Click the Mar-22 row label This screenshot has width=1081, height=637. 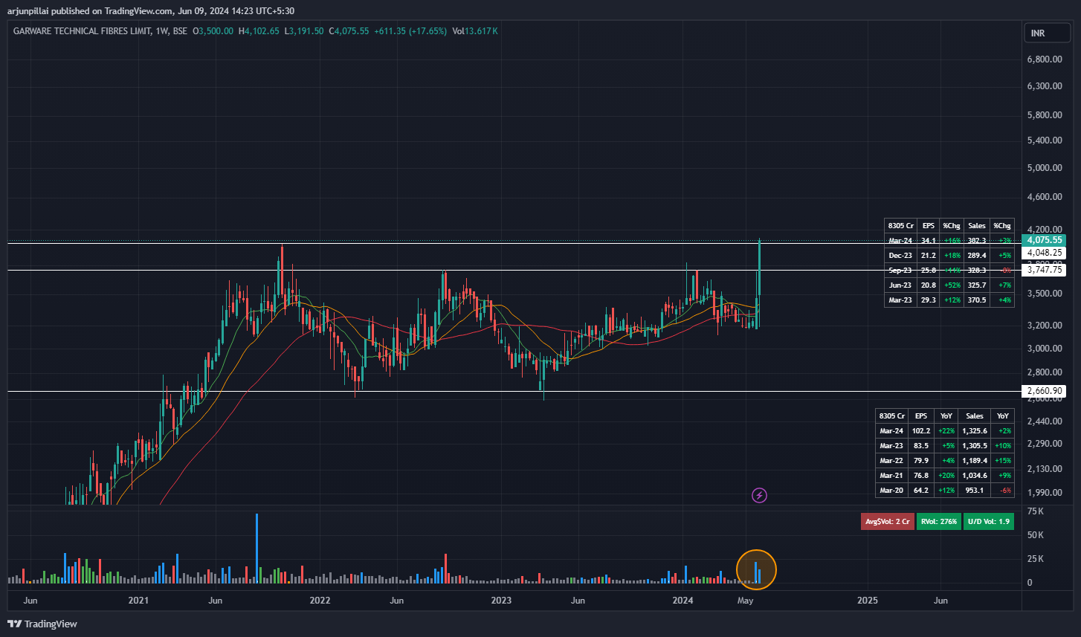click(891, 460)
